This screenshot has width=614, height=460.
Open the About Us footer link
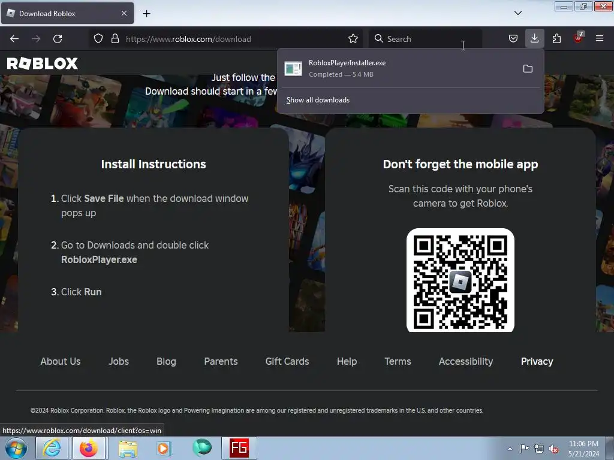point(61,361)
